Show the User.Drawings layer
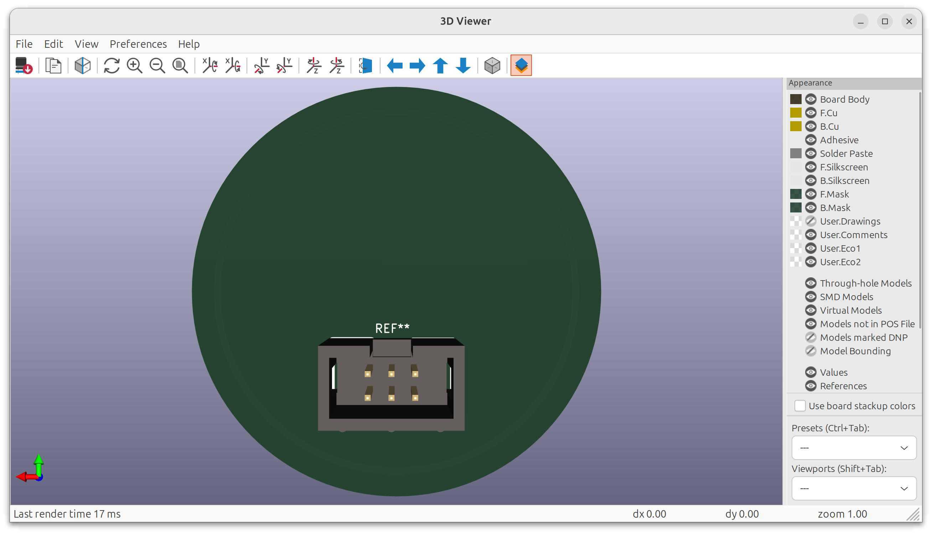This screenshot has height=534, width=932. [x=811, y=221]
